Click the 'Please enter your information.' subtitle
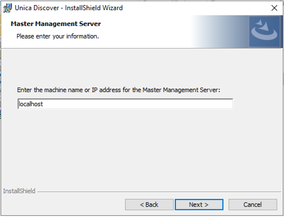This screenshot has height=217, width=284. tap(58, 36)
